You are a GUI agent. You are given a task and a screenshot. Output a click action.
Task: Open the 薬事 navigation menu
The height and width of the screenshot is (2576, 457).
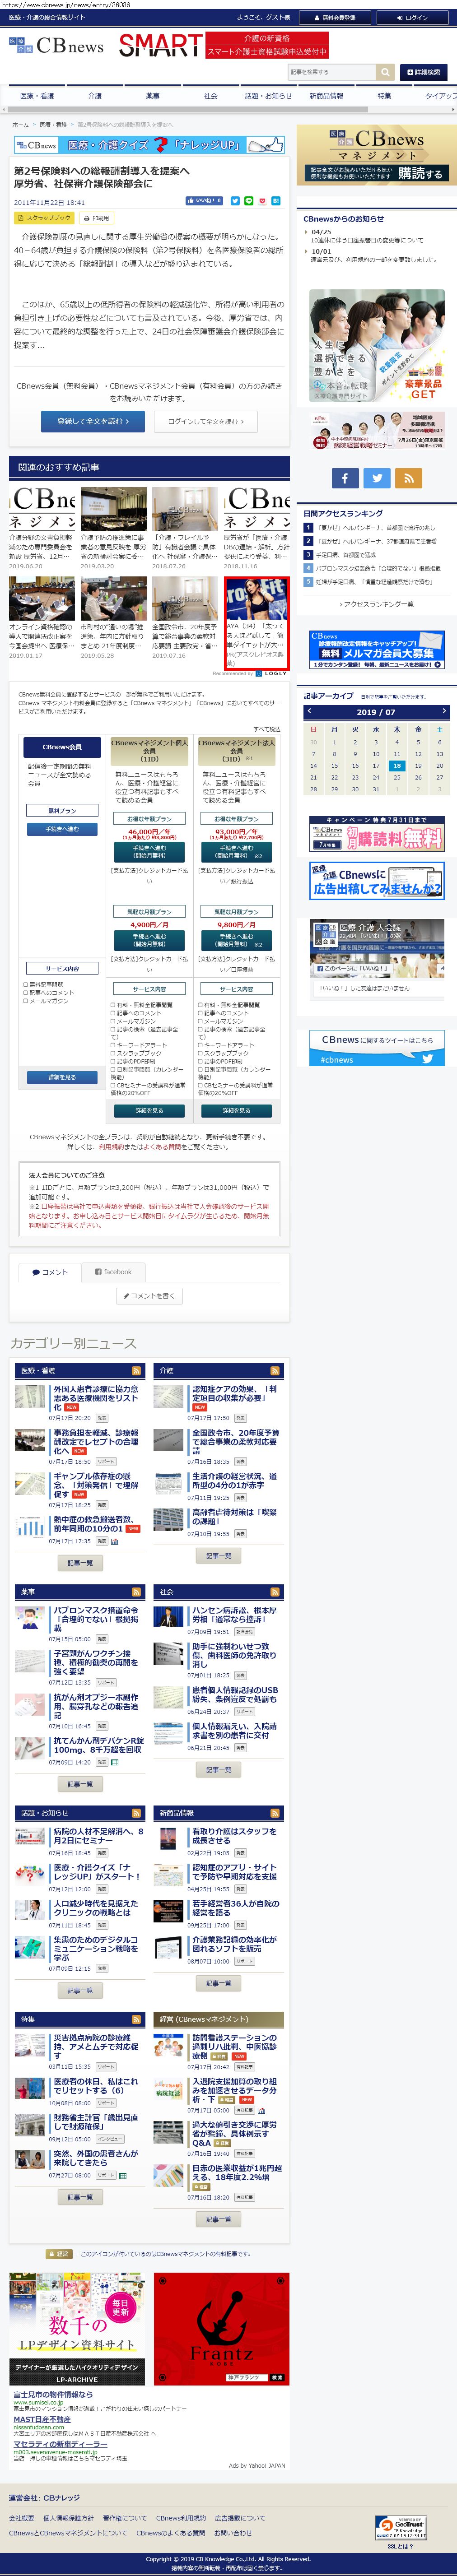(153, 96)
